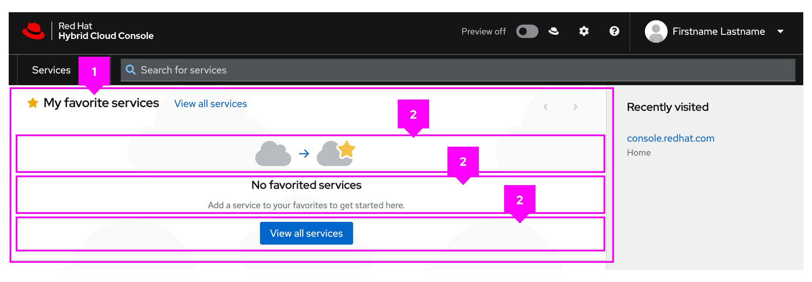The image size is (812, 282).
Task: Expand the Firstname Lastname account menu
Action: pos(781,31)
